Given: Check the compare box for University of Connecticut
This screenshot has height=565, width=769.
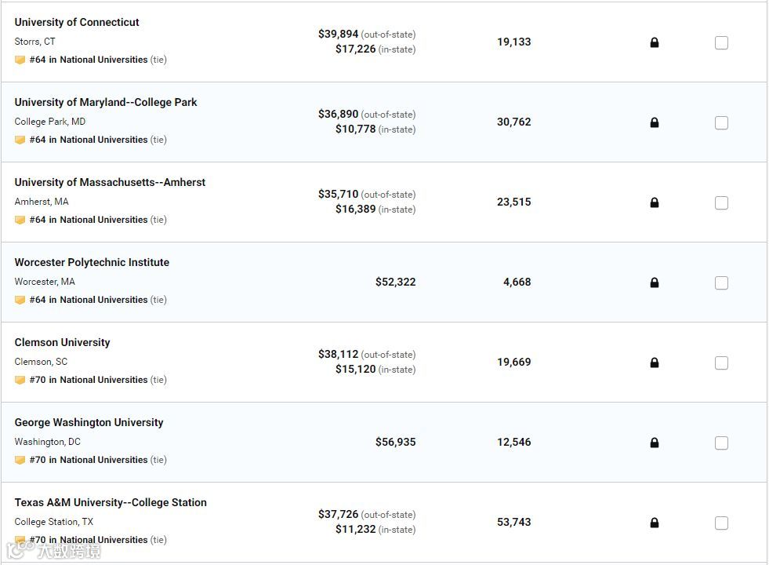Looking at the screenshot, I should (x=721, y=43).
